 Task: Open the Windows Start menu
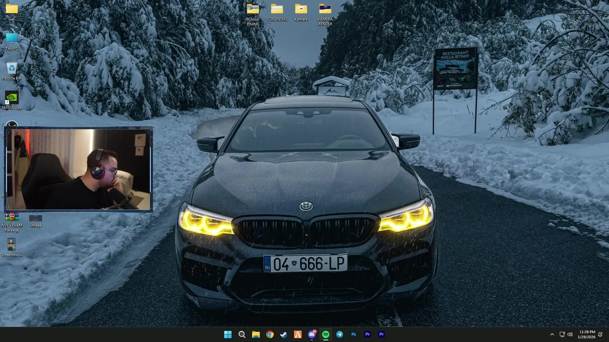[228, 334]
